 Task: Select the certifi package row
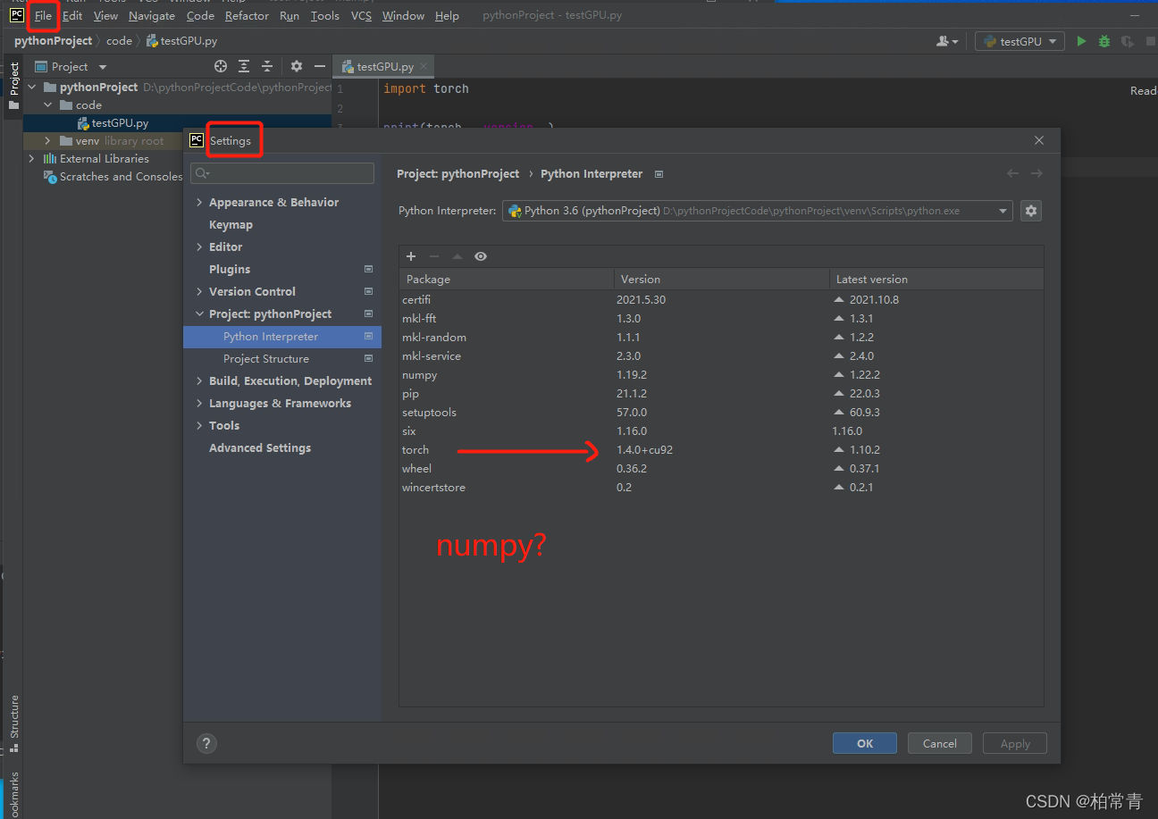[721, 300]
